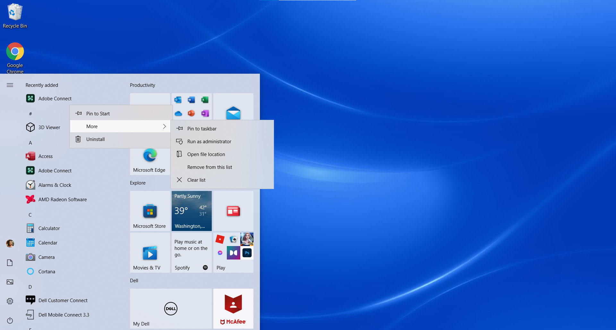Open OneDrive icon in Office tile

pyautogui.click(x=178, y=113)
